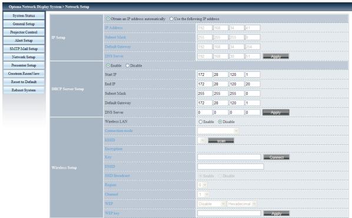
Task: Choose Reset to Default in sidebar
Action: 24,82
